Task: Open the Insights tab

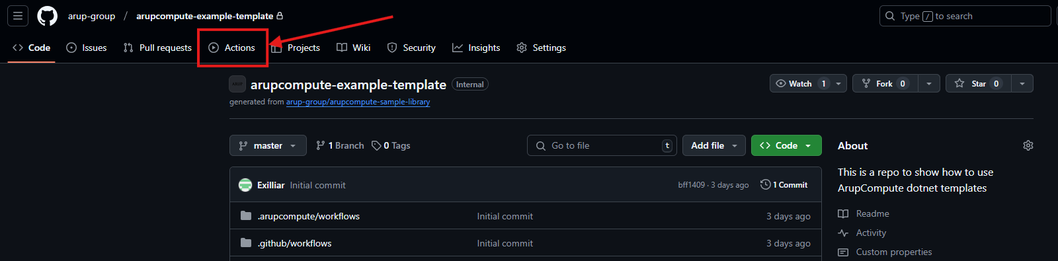Action: pos(476,48)
